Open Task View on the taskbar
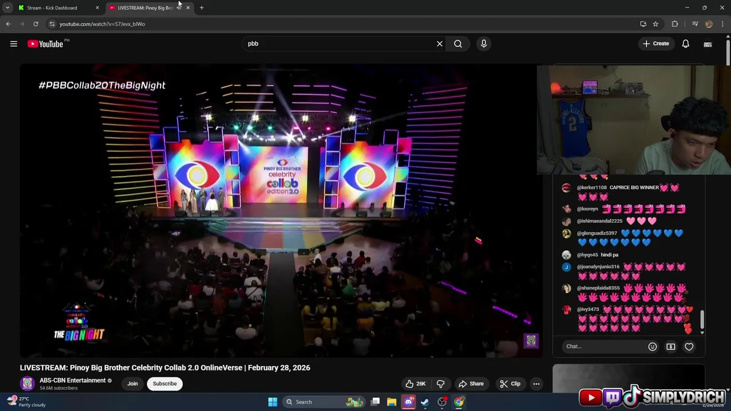 point(375,402)
